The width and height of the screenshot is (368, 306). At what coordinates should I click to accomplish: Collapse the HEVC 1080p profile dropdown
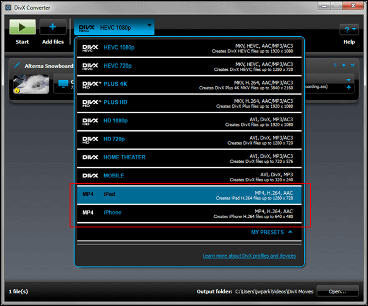point(114,27)
